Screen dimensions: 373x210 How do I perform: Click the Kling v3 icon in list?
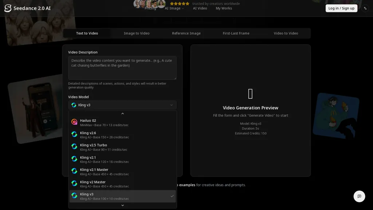pos(74,195)
